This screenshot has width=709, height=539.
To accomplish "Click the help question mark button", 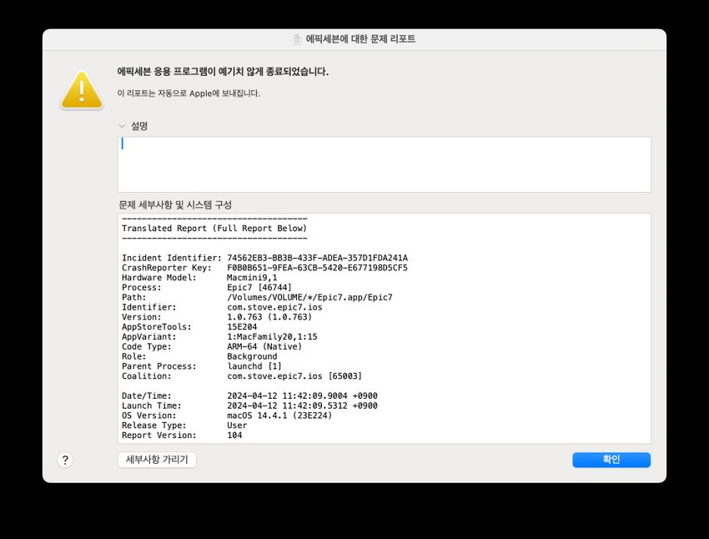I will [x=65, y=460].
